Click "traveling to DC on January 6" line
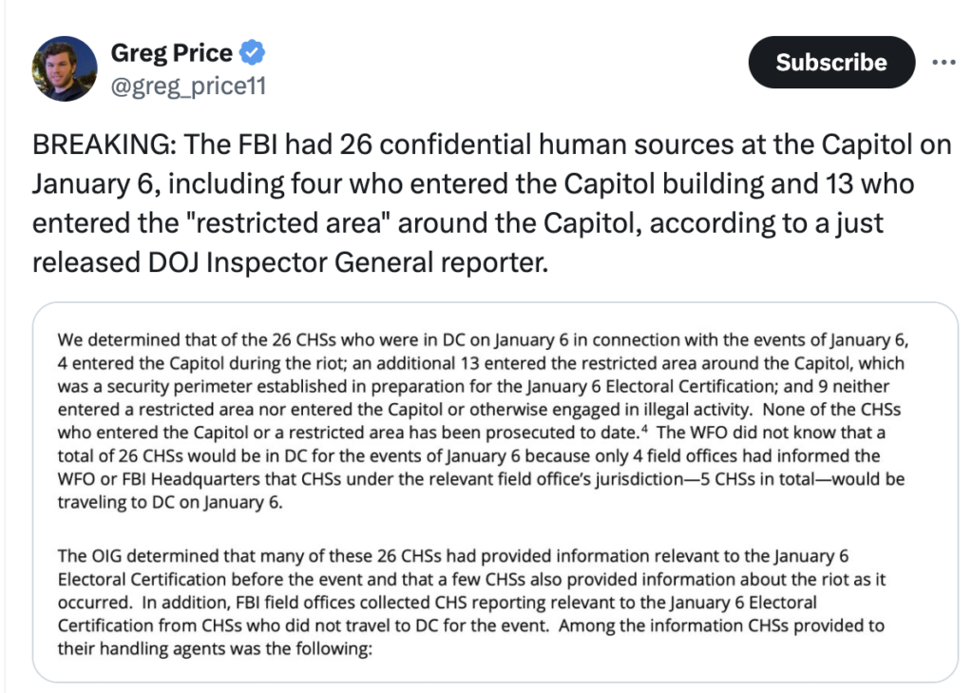 pos(169,503)
